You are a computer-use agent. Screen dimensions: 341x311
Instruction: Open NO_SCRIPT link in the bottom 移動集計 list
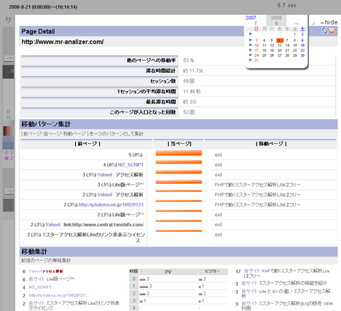tap(40, 287)
